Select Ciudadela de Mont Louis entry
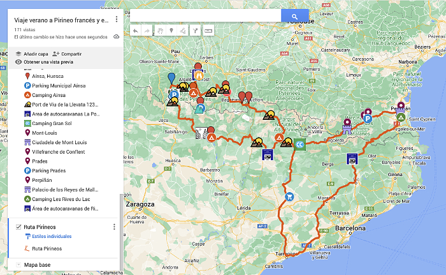446x275 pixels. [x=59, y=142]
